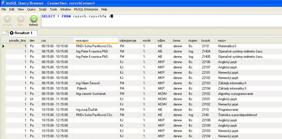Click the nazov column header

249,40
